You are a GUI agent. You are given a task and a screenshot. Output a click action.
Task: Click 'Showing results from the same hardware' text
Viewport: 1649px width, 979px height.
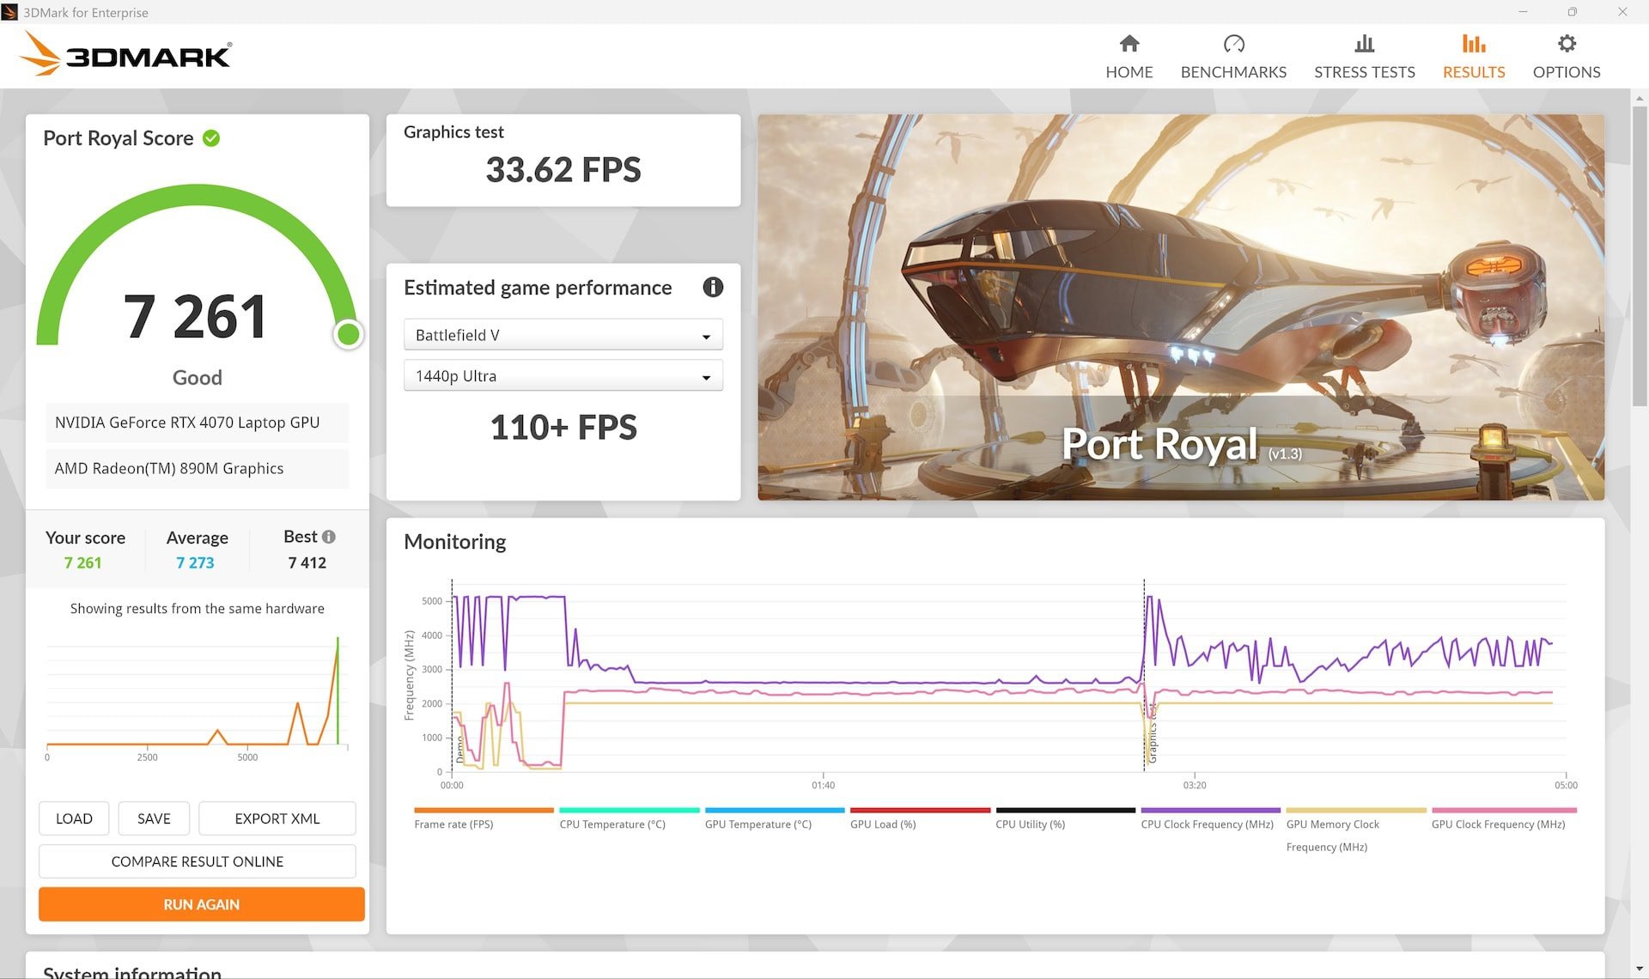click(x=198, y=608)
